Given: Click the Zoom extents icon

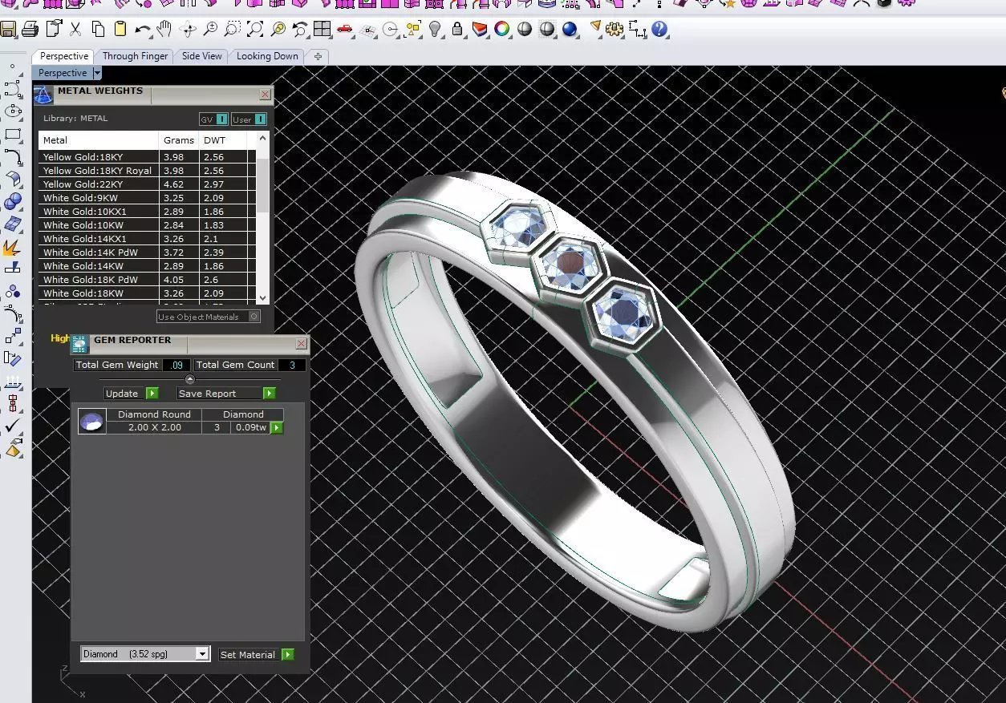Looking at the screenshot, I should click(255, 30).
